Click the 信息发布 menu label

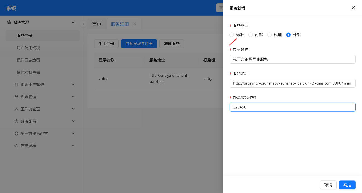[x=28, y=146]
